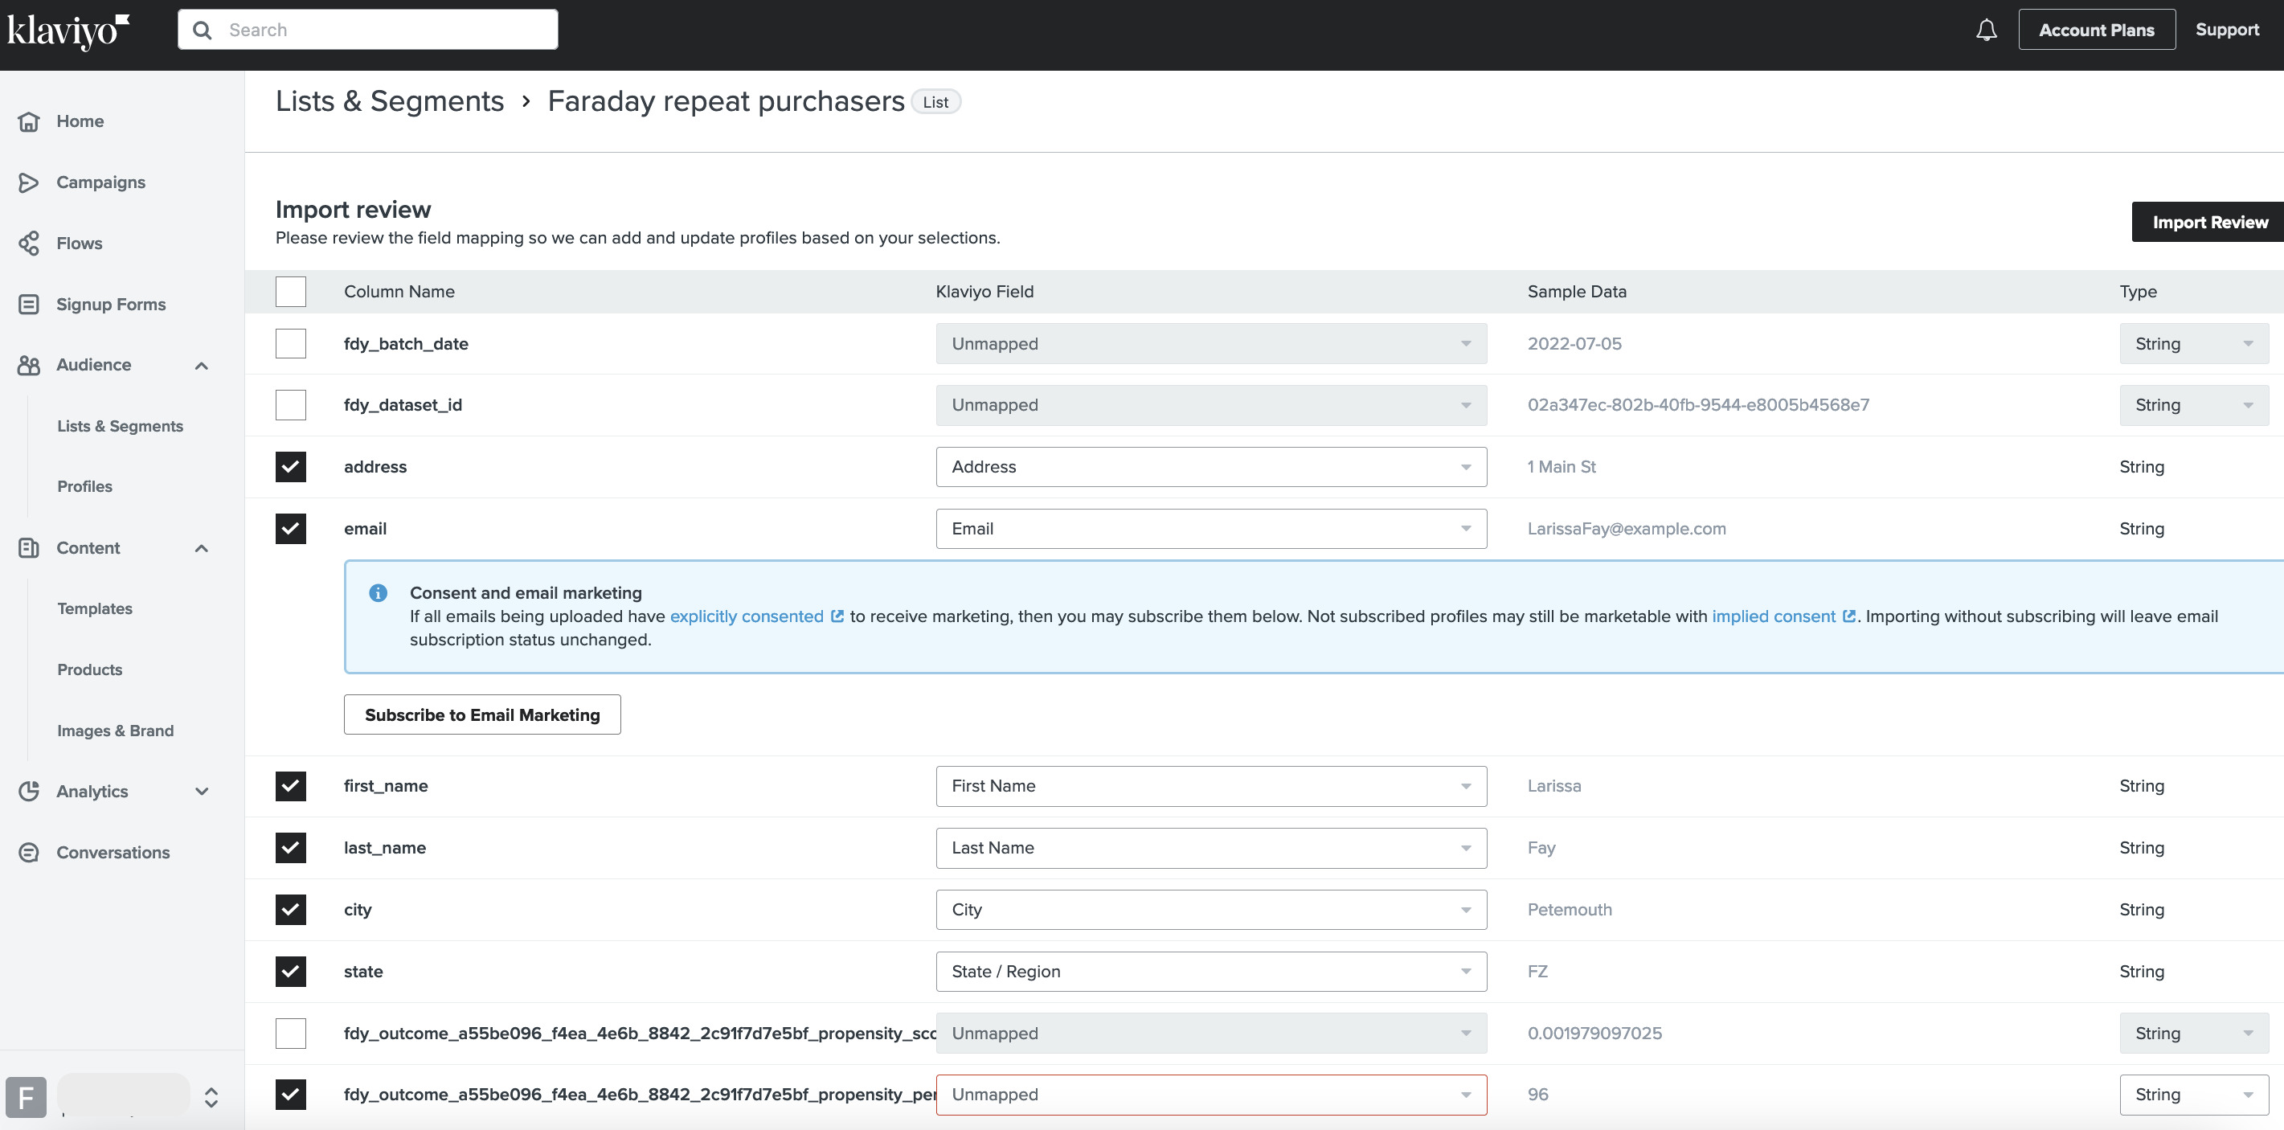Click the account avatar F icon
The height and width of the screenshot is (1130, 2284).
(26, 1097)
